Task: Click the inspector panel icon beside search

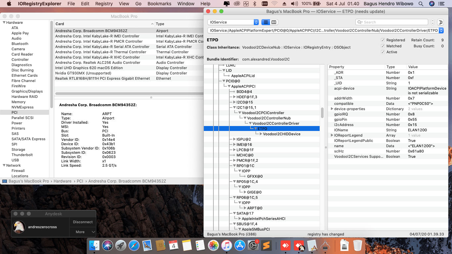Action: point(440,22)
